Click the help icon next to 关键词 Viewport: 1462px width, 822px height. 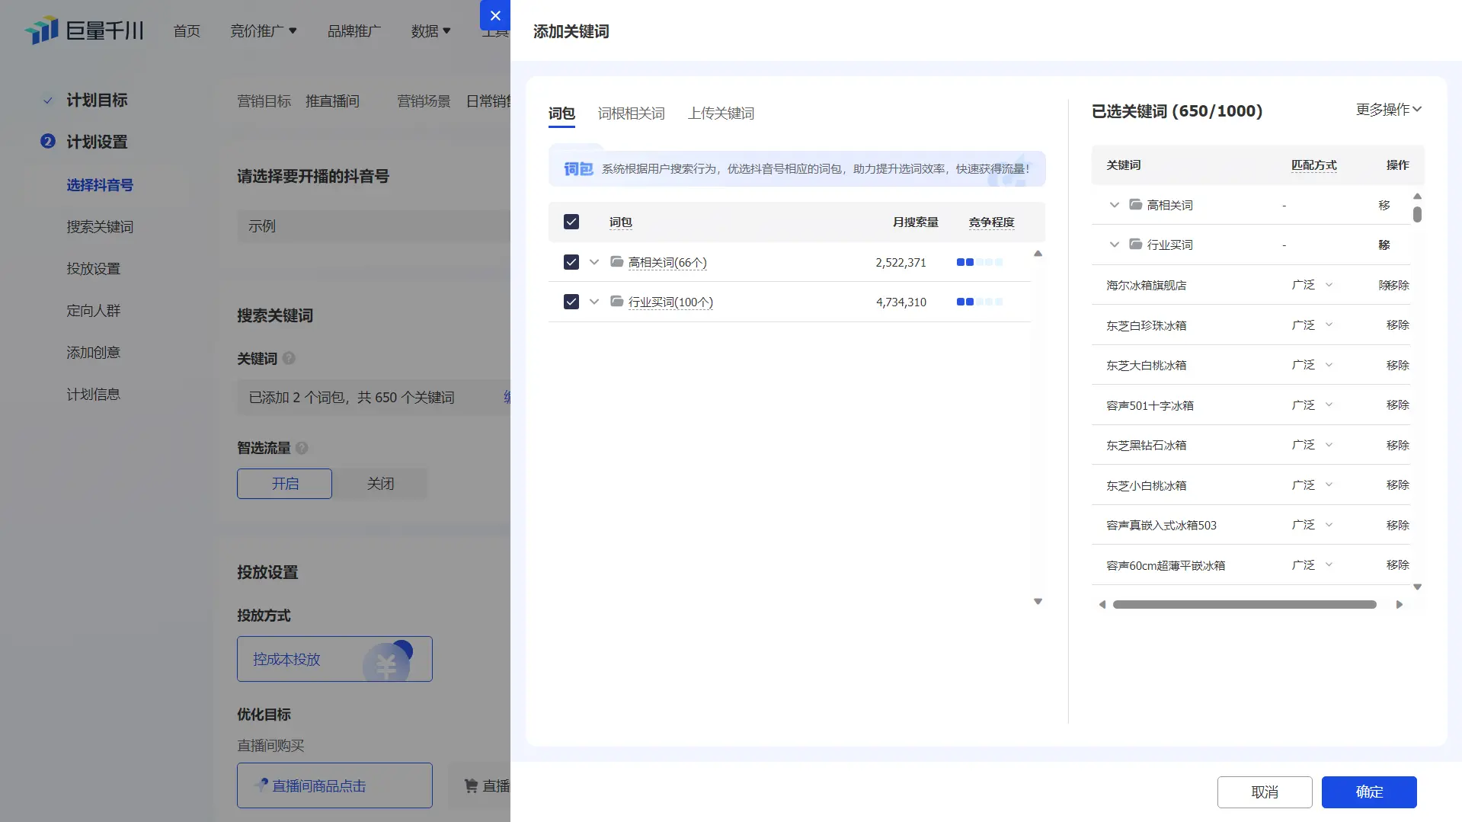point(289,358)
